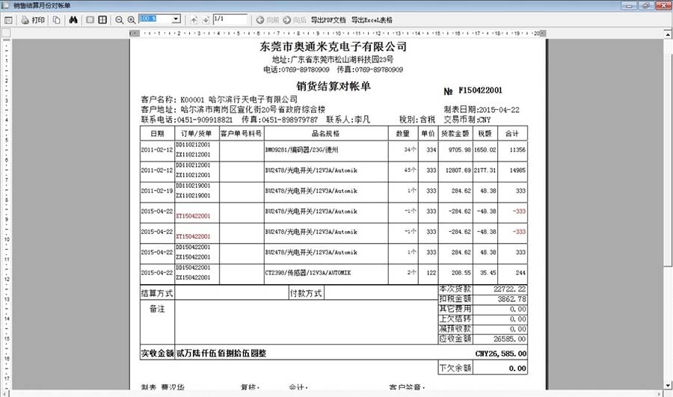Click the 销货结算对帐单 heading

tap(334, 86)
